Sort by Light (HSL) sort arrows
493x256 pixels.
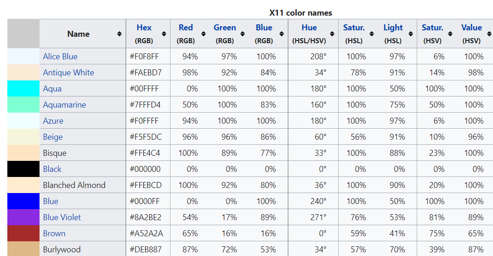411,34
